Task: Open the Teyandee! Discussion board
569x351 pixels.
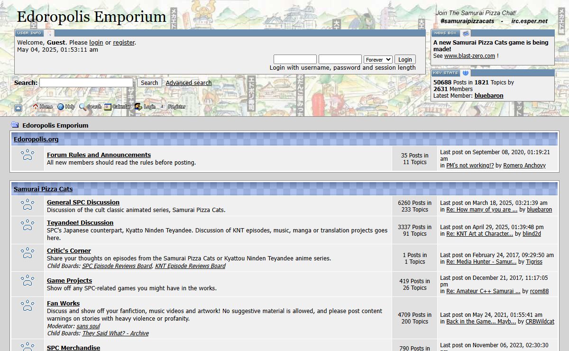Action: point(80,222)
